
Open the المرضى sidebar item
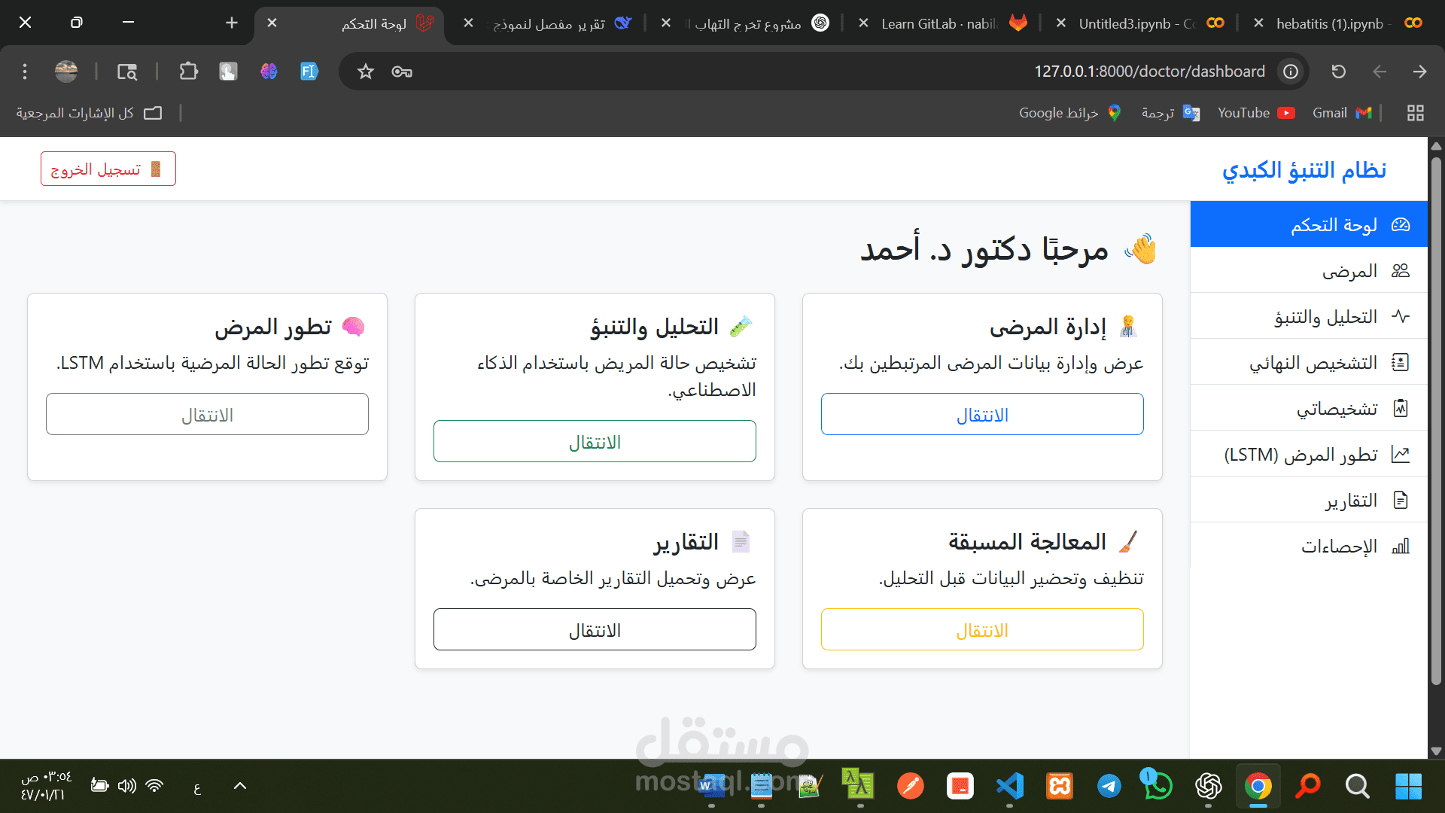click(x=1309, y=270)
